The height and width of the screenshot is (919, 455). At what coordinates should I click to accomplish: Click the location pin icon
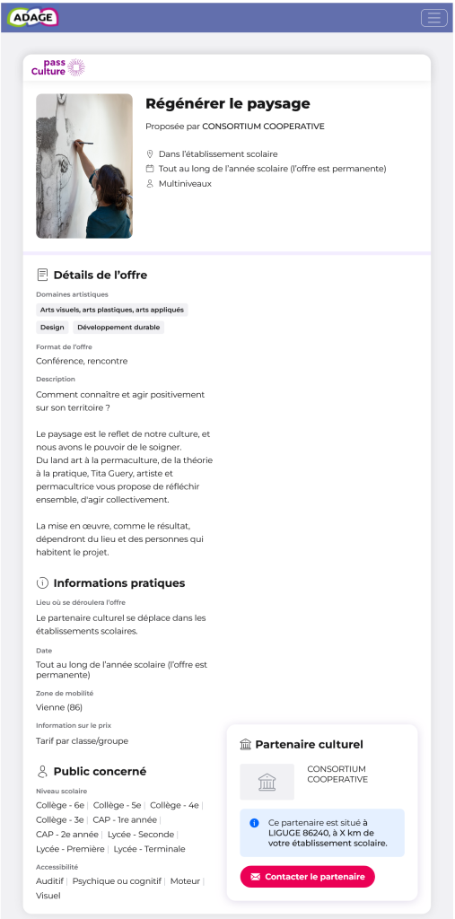[150, 154]
